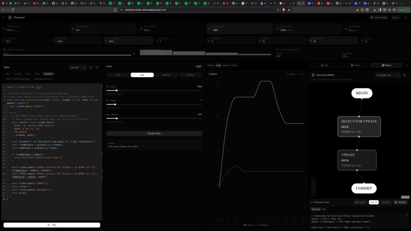411x231 pixels.
Task: Click the flow canvas zoom controls
Action: [x=313, y=187]
